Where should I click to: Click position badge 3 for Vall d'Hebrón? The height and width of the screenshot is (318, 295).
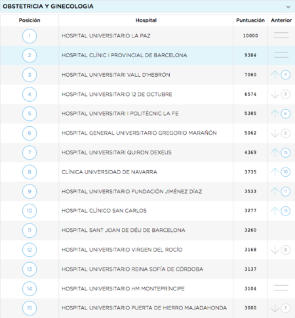(29, 75)
